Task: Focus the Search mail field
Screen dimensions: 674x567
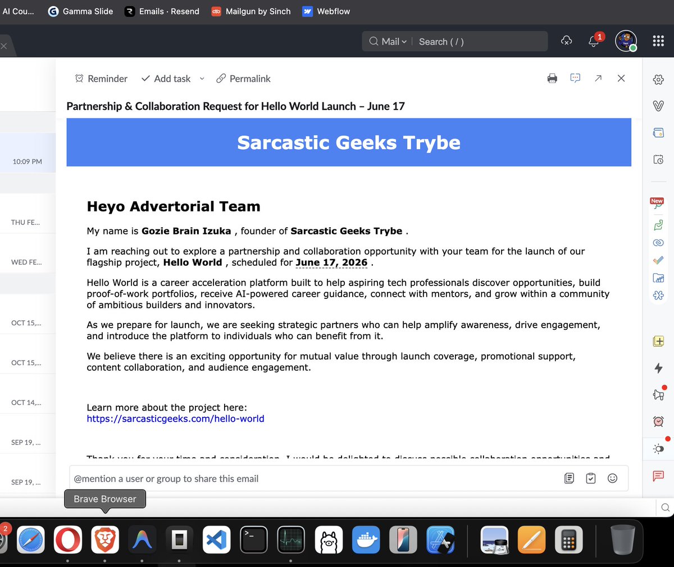Action: 480,42
